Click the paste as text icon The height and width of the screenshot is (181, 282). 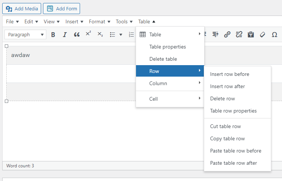[251, 34]
